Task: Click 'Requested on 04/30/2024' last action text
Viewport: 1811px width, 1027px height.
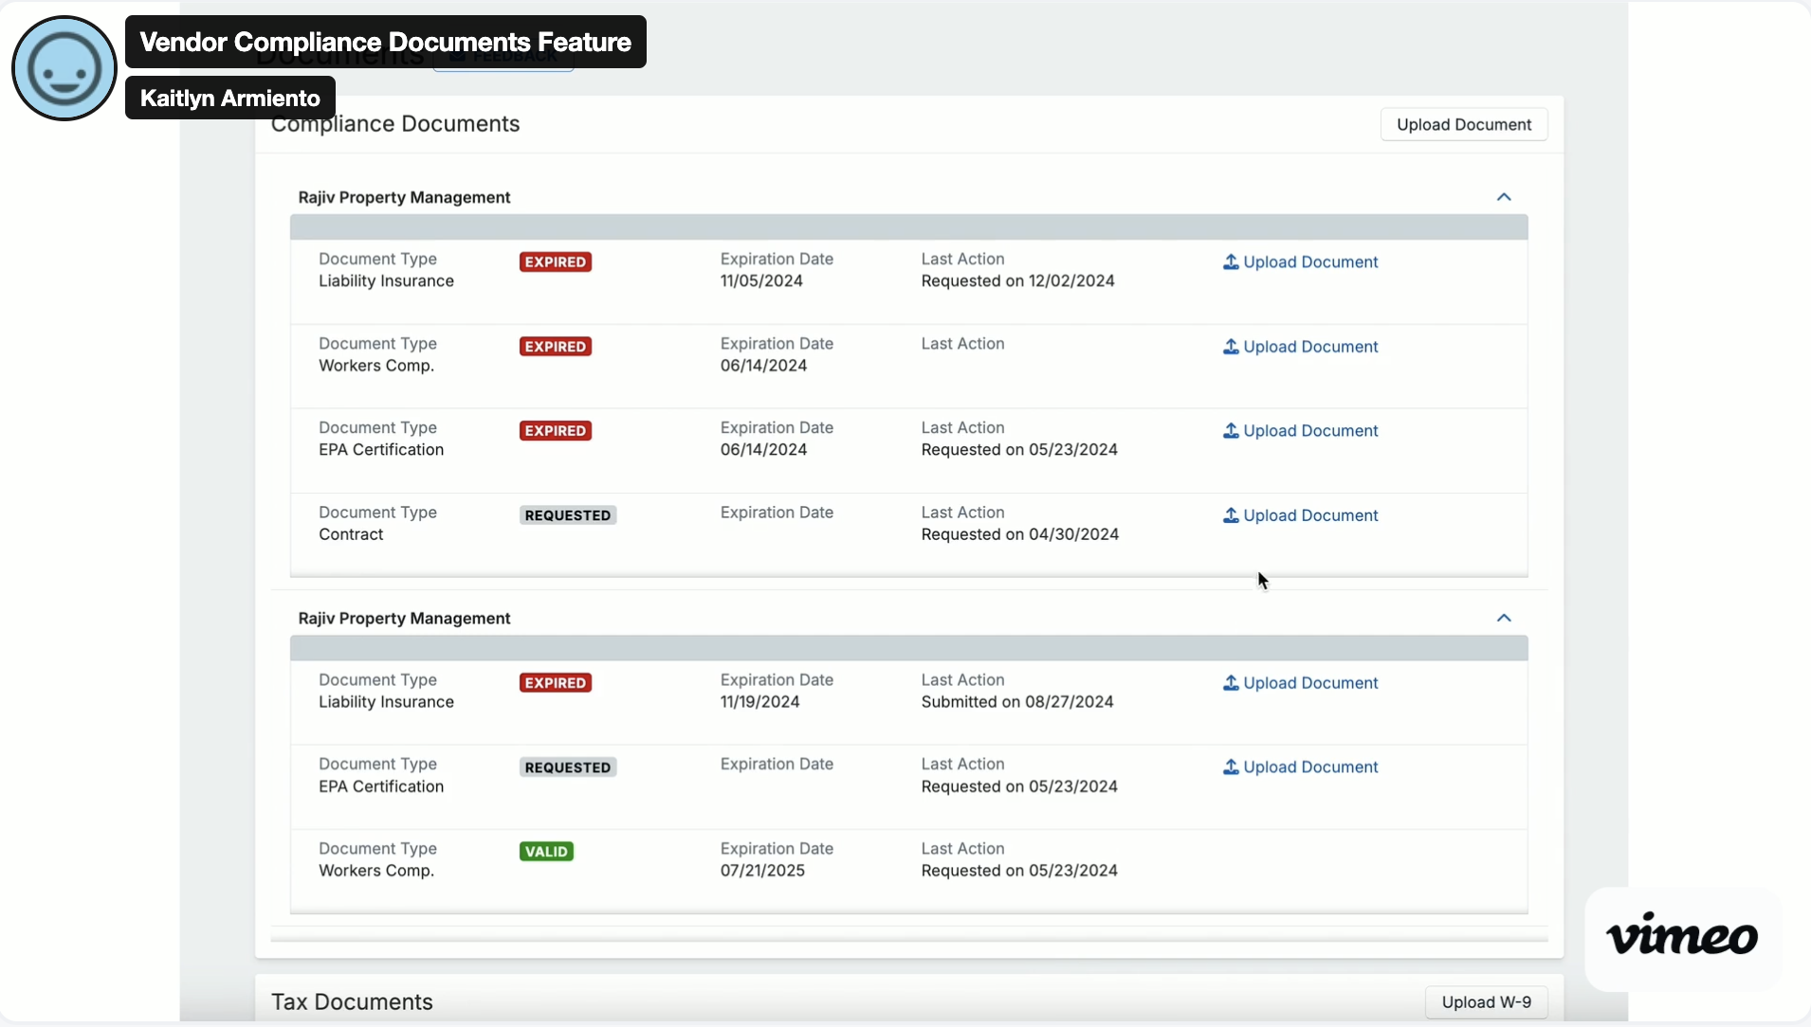Action: [1019, 534]
